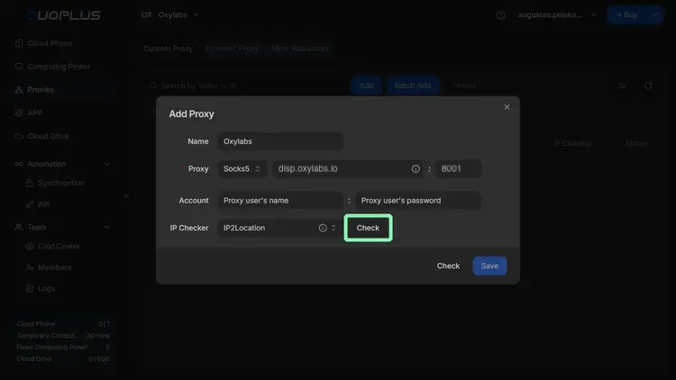676x380 pixels.
Task: Click the proxy port field
Action: click(459, 168)
